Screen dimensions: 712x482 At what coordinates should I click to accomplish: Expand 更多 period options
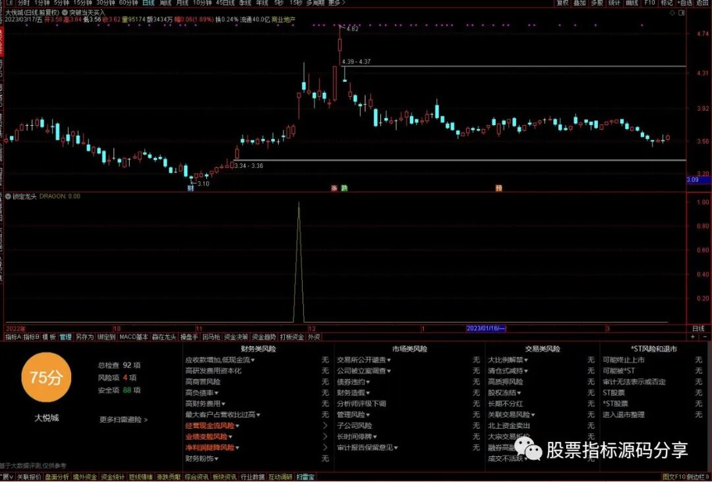[336, 3]
